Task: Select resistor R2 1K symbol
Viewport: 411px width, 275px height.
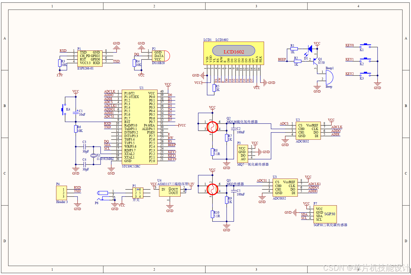Action: tap(298, 61)
